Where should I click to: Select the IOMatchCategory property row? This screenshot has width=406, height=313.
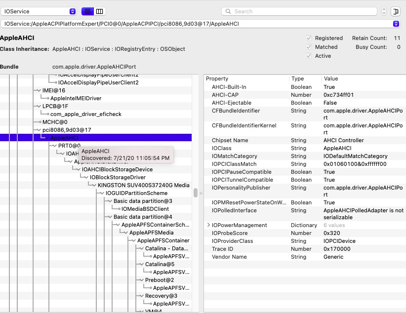(x=305, y=156)
